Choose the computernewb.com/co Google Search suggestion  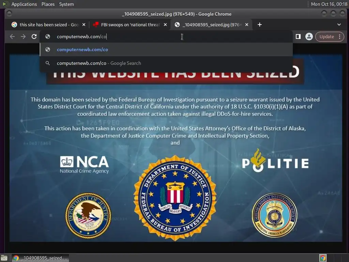tap(166, 63)
